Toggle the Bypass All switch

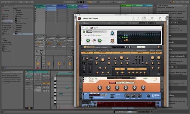pyautogui.click(x=92, y=28)
